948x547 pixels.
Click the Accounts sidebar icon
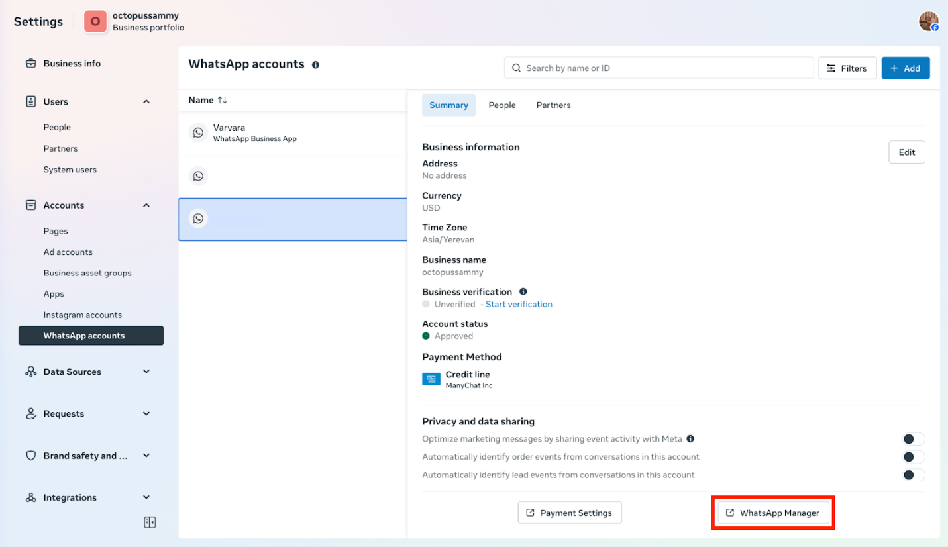pos(30,205)
